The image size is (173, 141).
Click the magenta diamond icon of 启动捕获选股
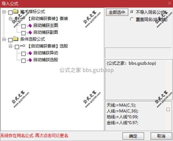[x=30, y=60]
